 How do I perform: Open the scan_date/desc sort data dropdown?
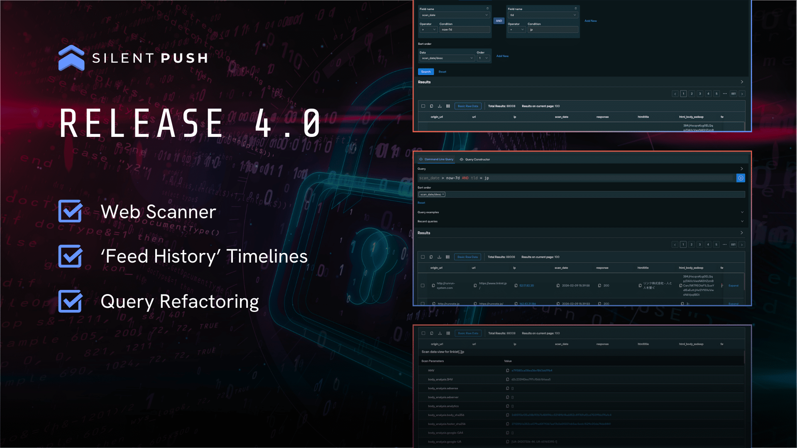coord(447,58)
